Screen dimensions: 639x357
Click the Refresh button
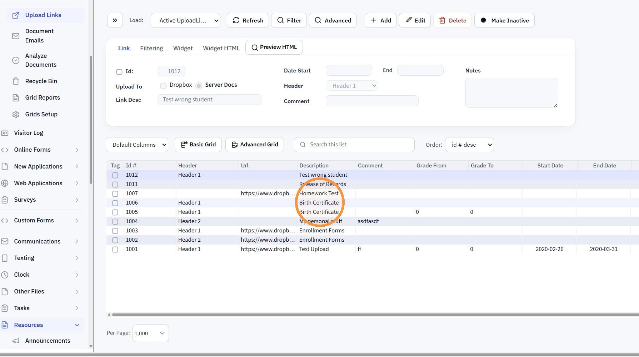click(x=248, y=20)
